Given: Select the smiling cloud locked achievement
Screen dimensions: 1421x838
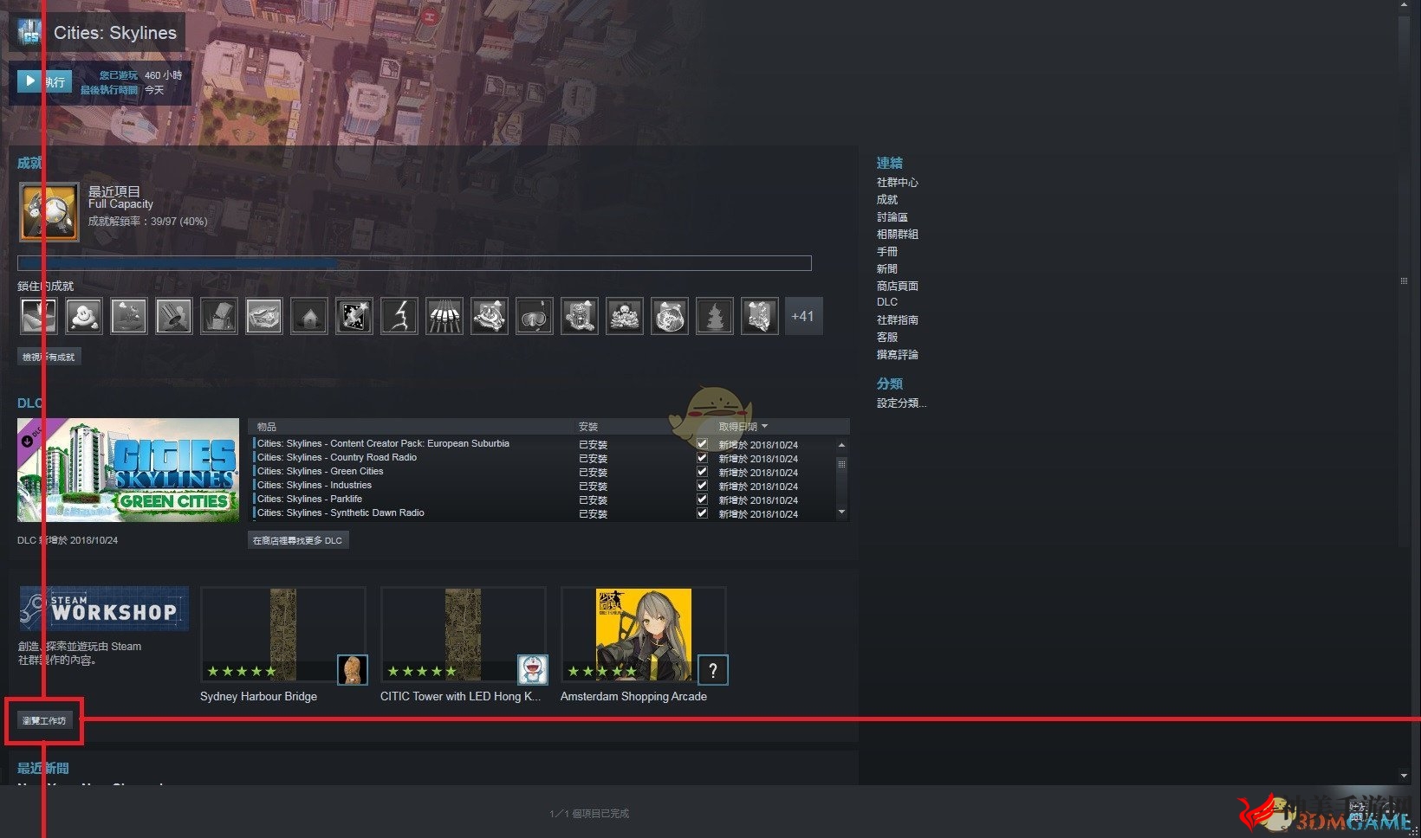Looking at the screenshot, I should [84, 316].
